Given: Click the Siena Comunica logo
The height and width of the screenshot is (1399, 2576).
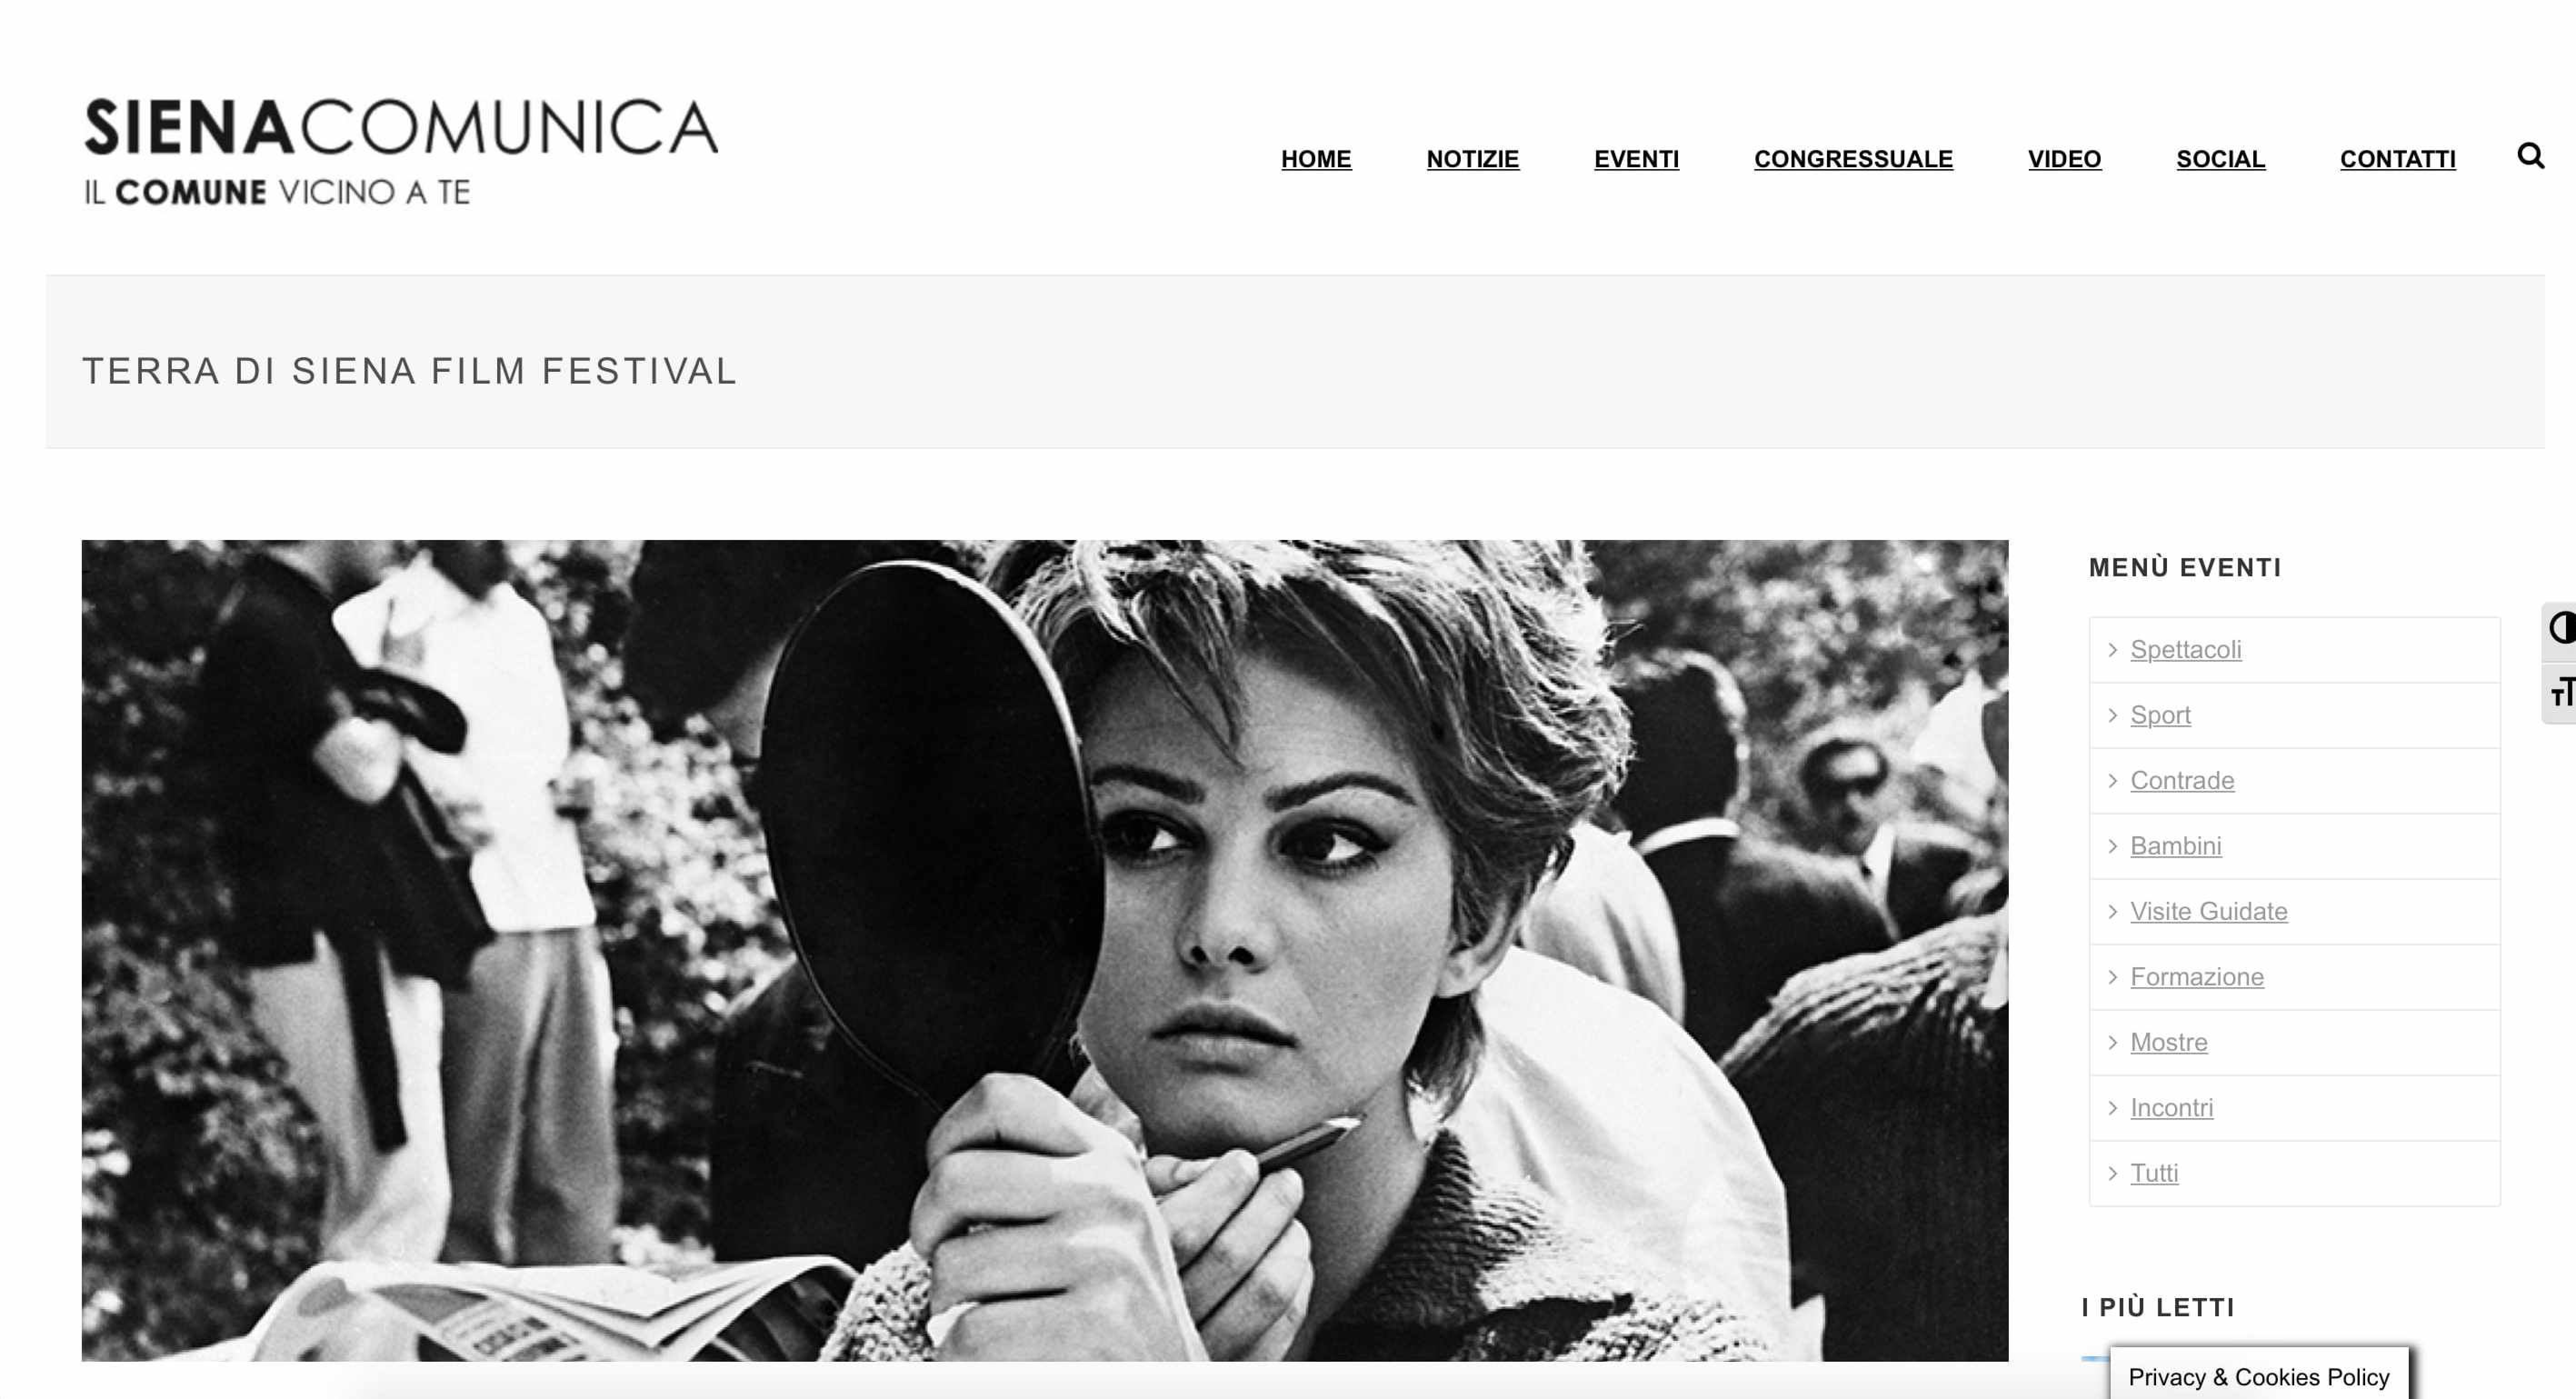Looking at the screenshot, I should [401, 151].
